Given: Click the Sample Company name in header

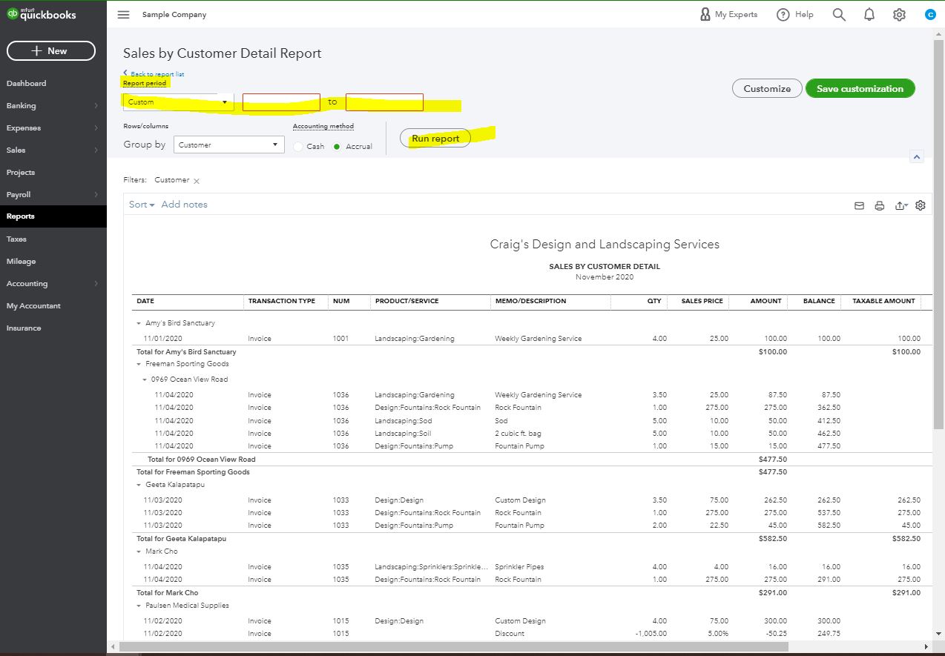Looking at the screenshot, I should (x=174, y=15).
